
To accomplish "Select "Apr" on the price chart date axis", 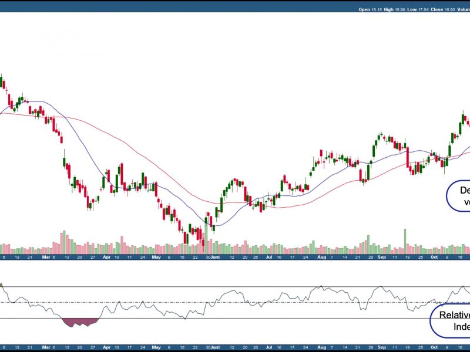I will click(107, 257).
